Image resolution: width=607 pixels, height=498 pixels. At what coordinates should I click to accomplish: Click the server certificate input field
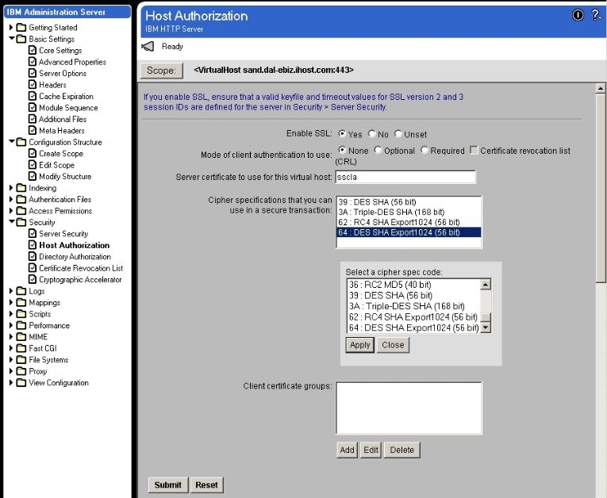point(405,177)
